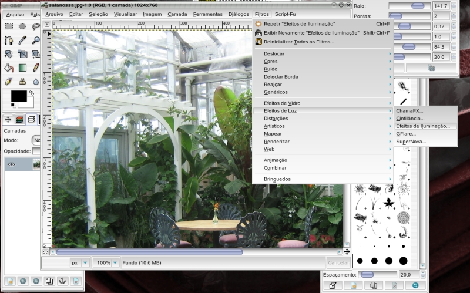Select the Clone stamp tool

(x=22, y=81)
